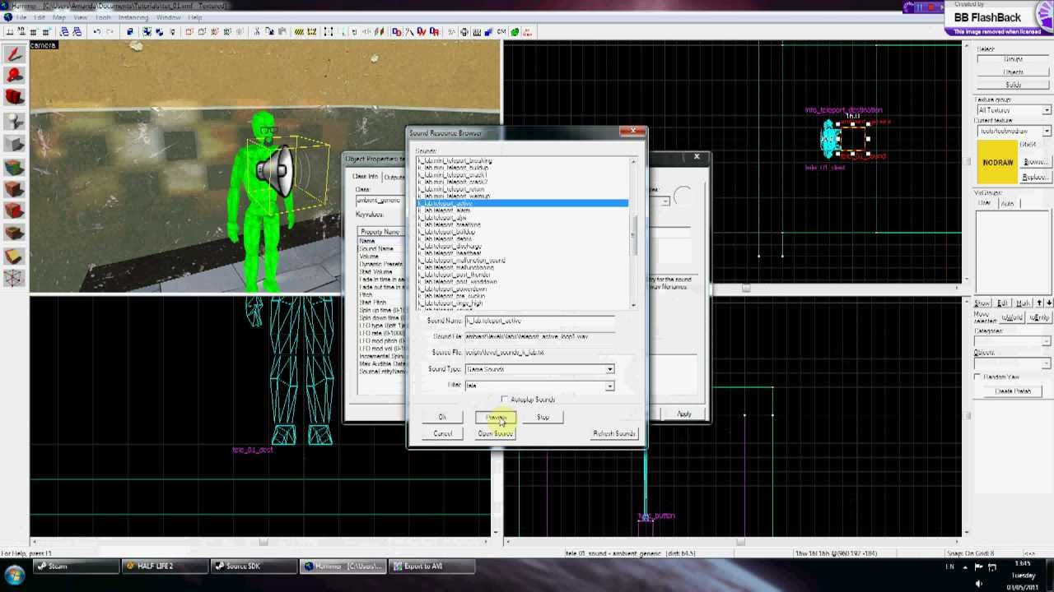Viewport: 1054px width, 592px height.
Task: Select the Block tool in left toolbar
Action: pyautogui.click(x=14, y=144)
